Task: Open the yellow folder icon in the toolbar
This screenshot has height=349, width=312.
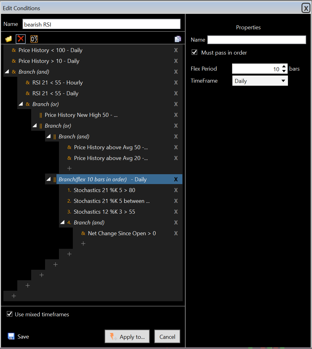Action: (8, 39)
